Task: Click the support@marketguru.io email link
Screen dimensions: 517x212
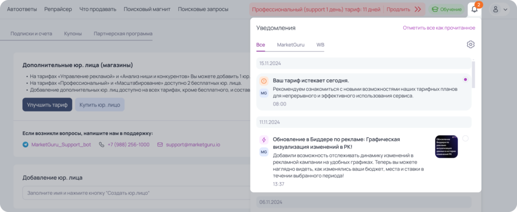Action: (x=193, y=144)
